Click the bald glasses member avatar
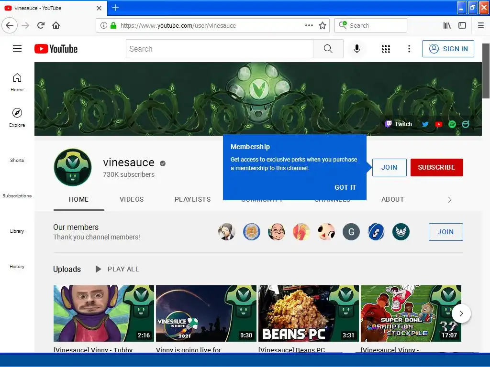 coord(277,232)
